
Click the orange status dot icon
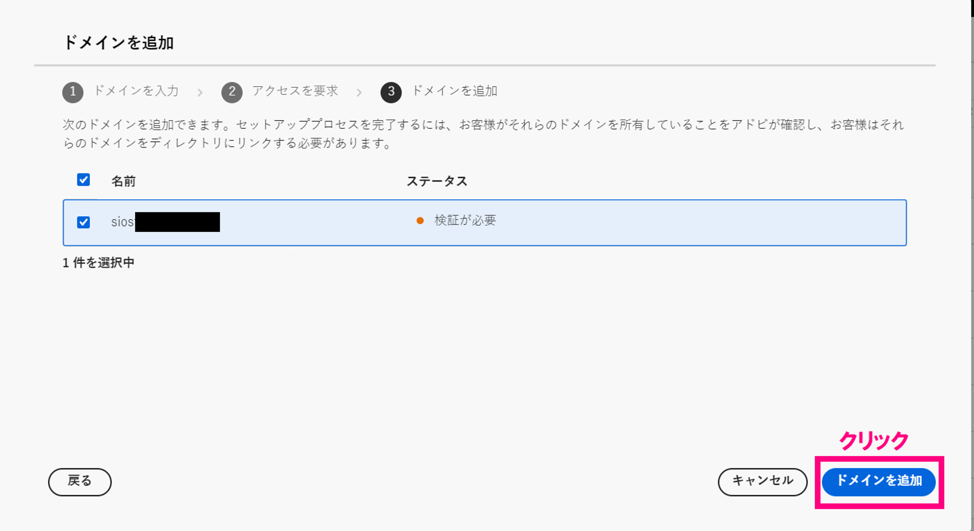click(420, 221)
